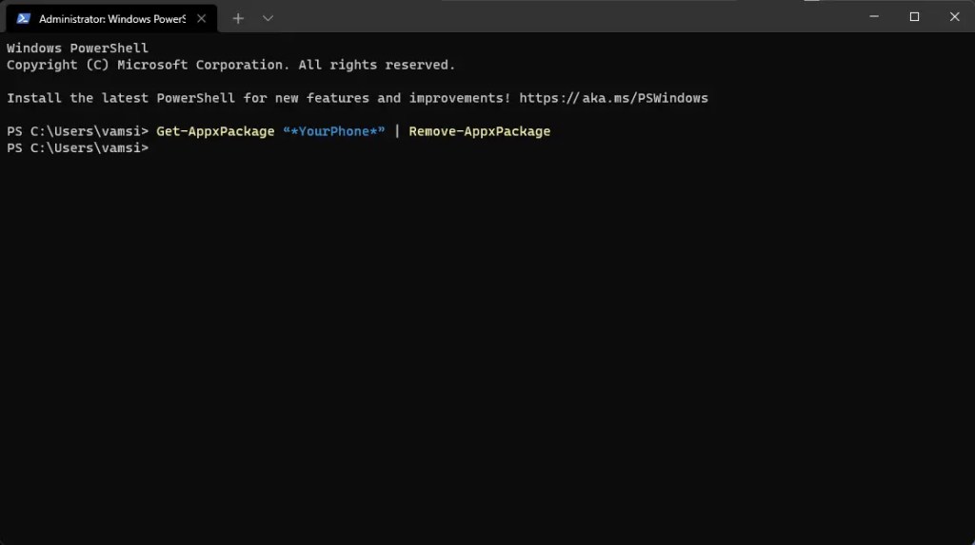Viewport: 975px width, 545px height.
Task: Open a new tab with the plus icon
Action: [x=238, y=19]
